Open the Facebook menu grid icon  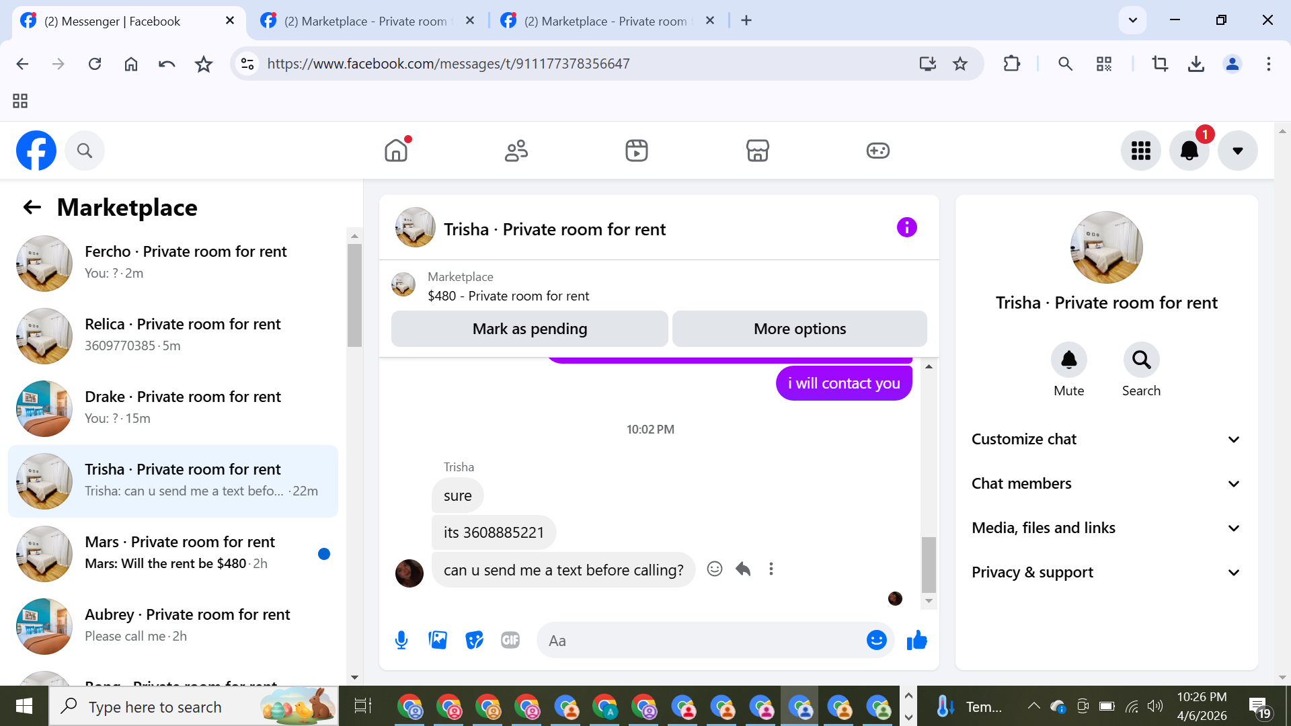click(x=1141, y=151)
